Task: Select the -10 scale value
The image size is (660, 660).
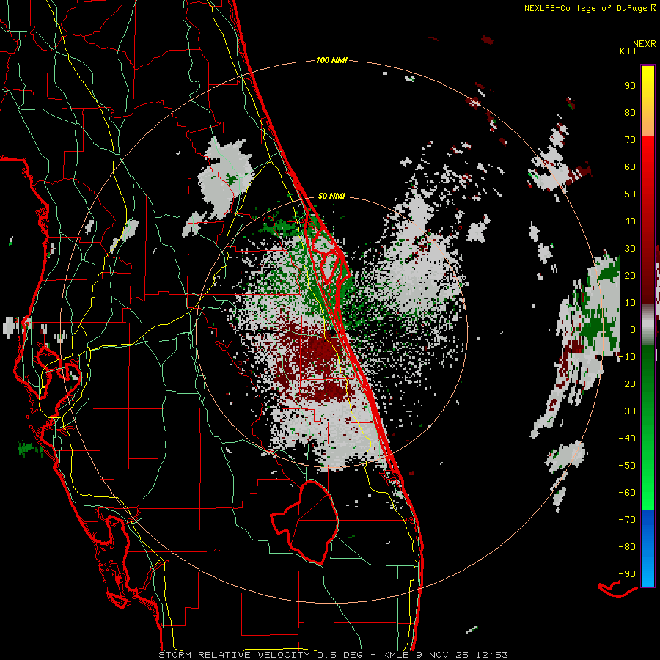Action: 627,357
